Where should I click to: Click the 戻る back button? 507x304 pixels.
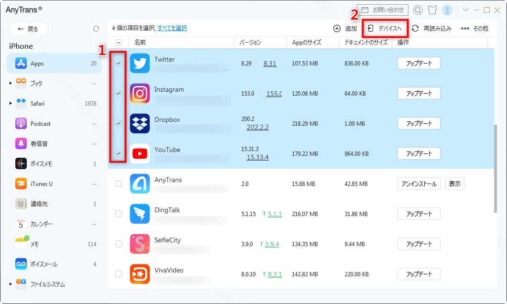tap(28, 29)
